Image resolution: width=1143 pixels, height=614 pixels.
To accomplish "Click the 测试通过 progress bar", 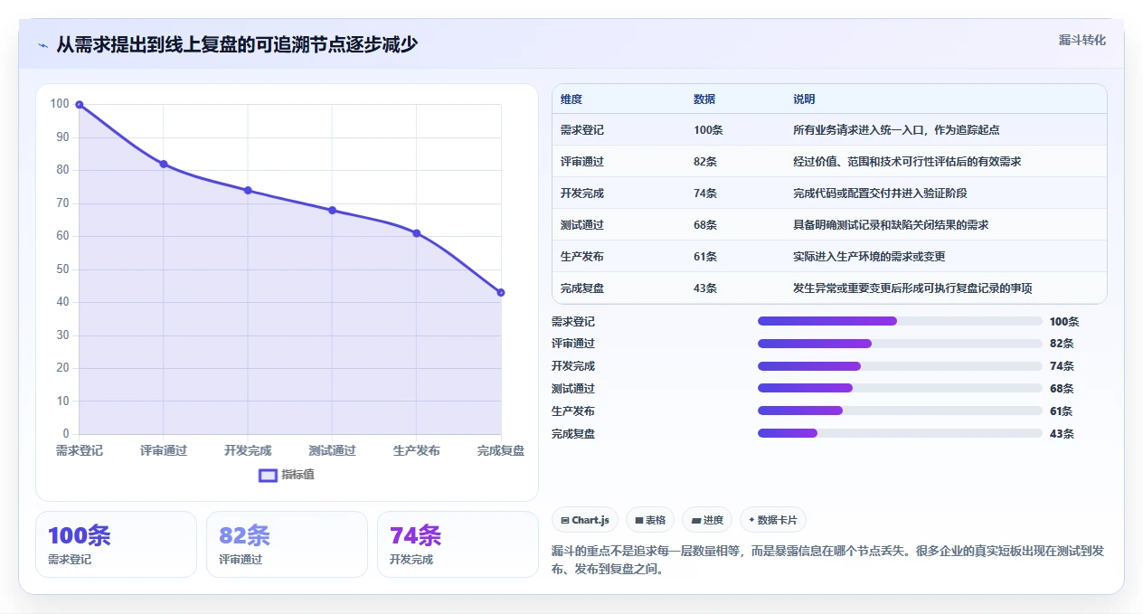I will (900, 388).
